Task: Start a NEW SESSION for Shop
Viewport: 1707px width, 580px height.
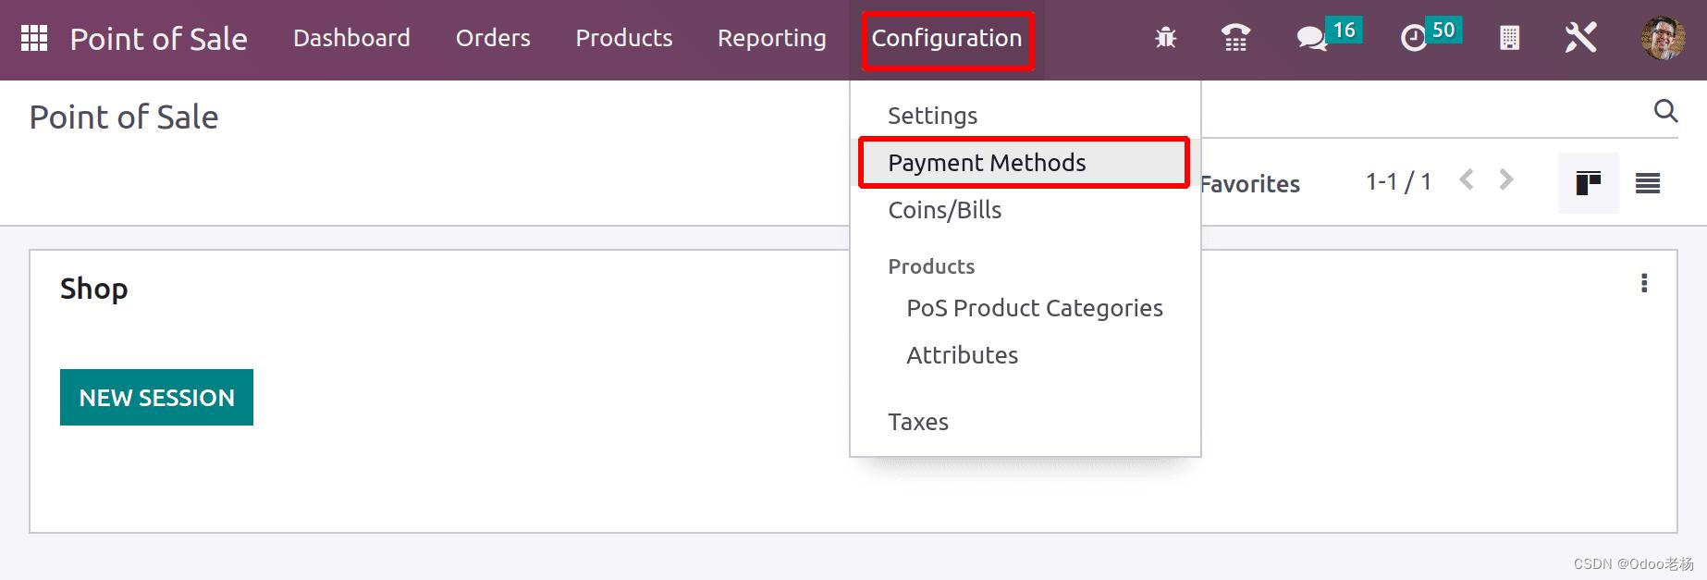Action: pos(156,398)
